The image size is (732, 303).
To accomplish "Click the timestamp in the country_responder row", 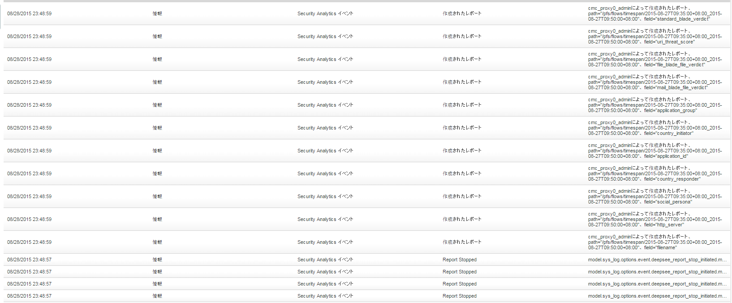I will point(29,173).
